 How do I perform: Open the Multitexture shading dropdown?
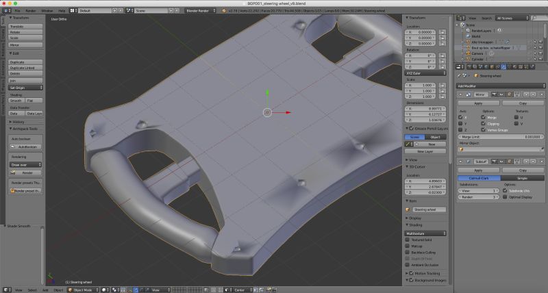[425, 233]
